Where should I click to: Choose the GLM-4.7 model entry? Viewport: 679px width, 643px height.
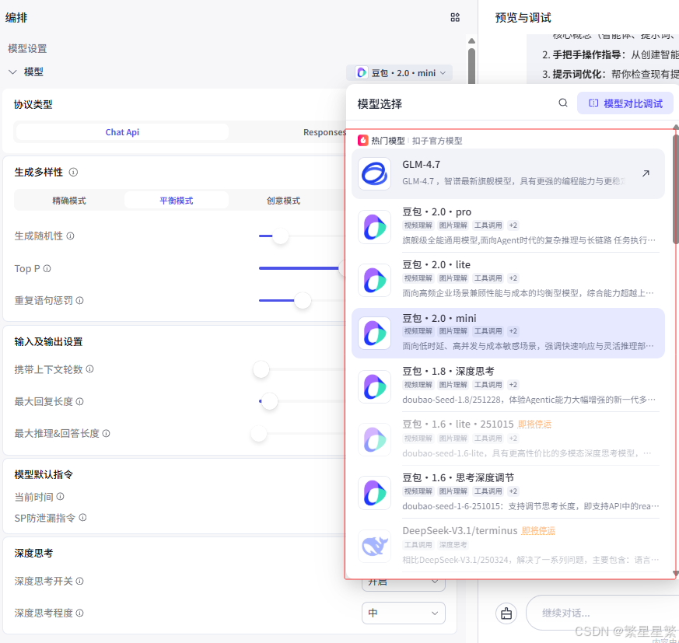tap(508, 173)
